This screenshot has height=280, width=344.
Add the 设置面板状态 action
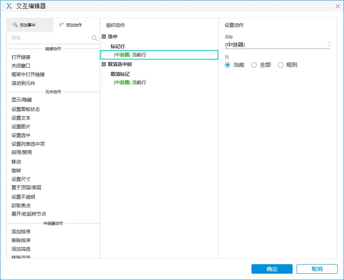26,109
